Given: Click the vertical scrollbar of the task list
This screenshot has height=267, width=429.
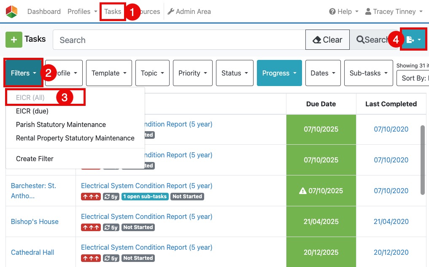Looking at the screenshot, I should tap(423, 160).
